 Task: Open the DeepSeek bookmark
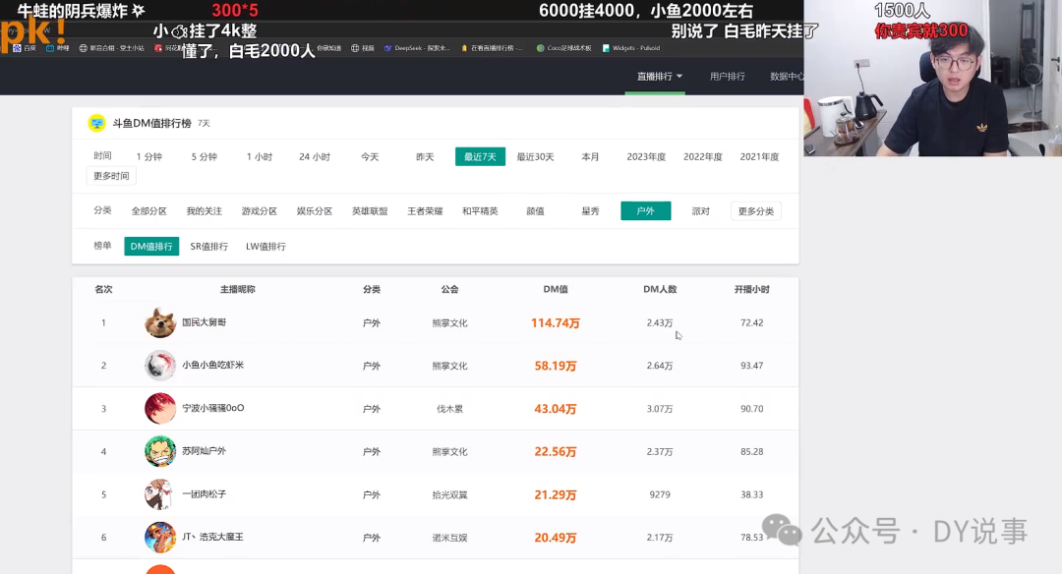coord(417,48)
